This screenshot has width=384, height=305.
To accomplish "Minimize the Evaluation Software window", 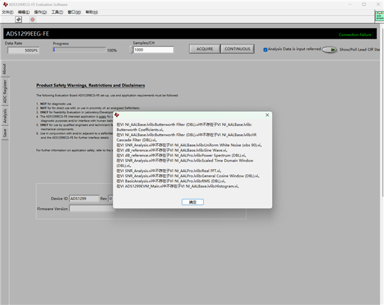I will pyautogui.click(x=350, y=4).
